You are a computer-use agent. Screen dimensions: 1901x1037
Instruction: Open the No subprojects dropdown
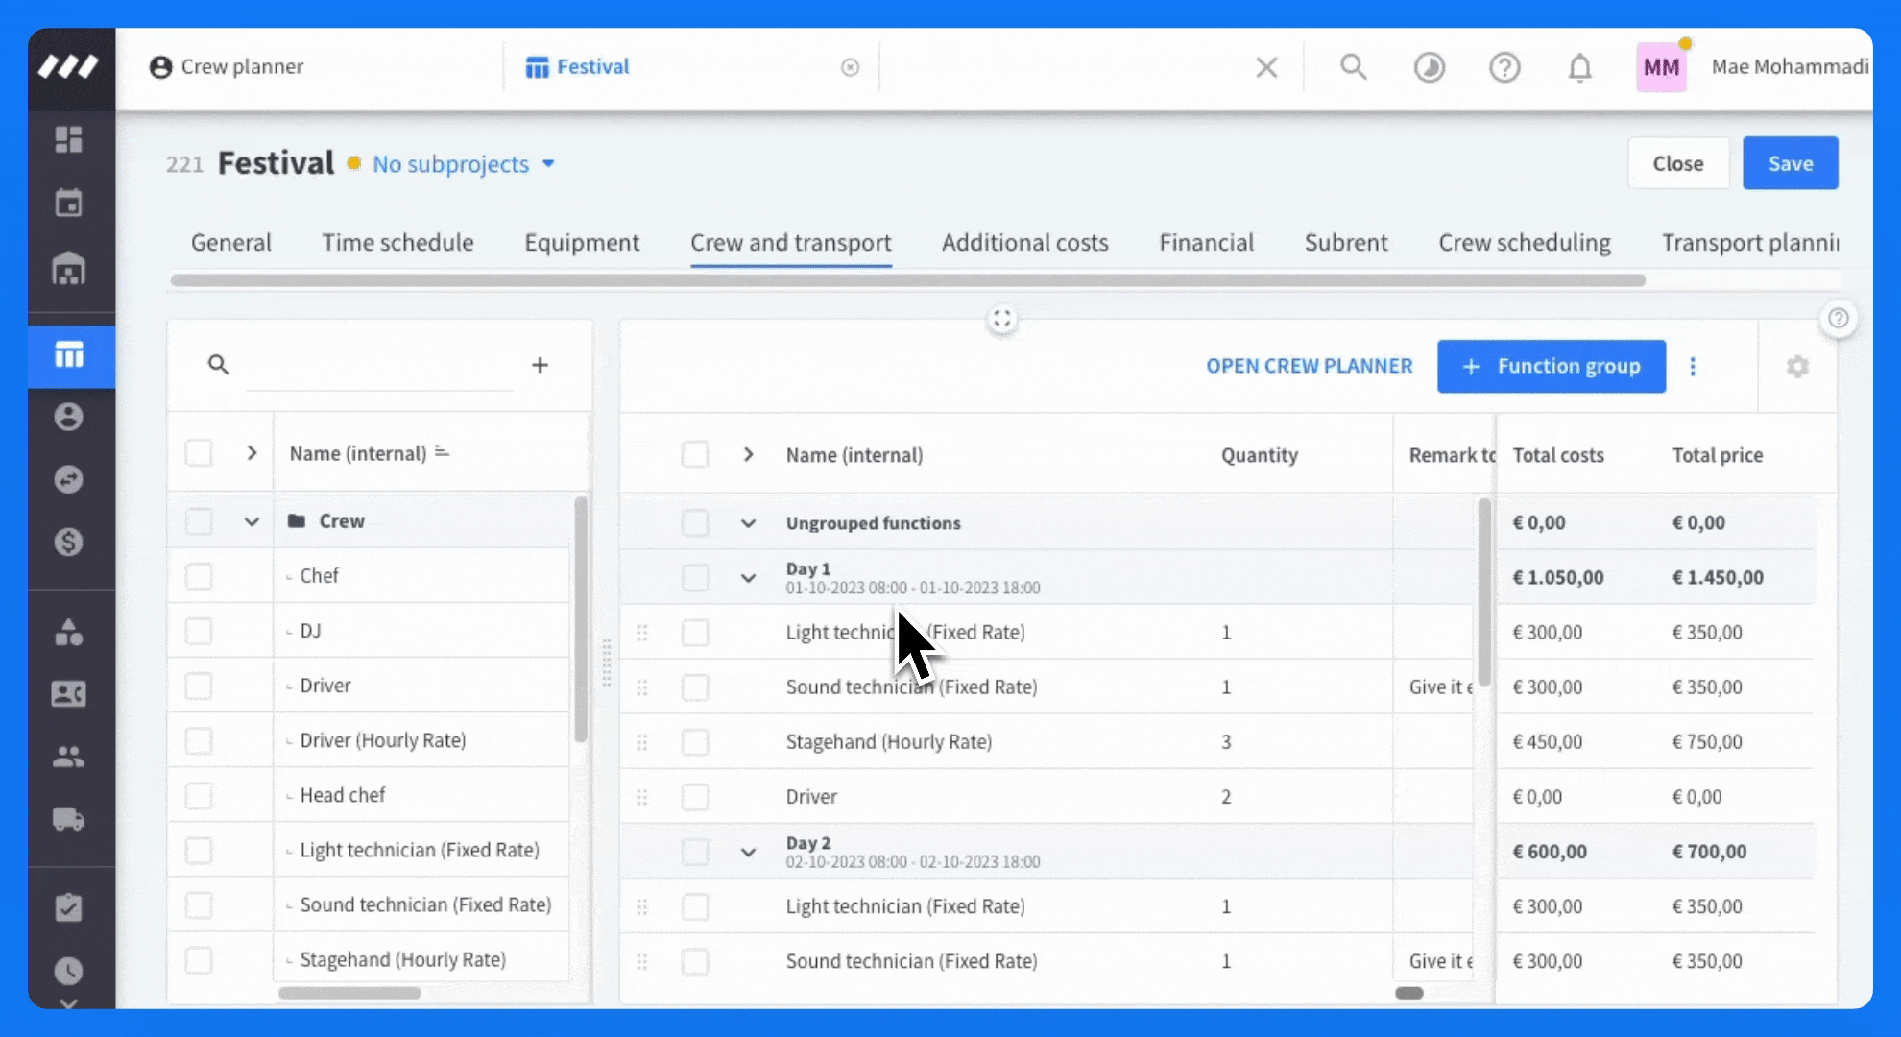(464, 164)
